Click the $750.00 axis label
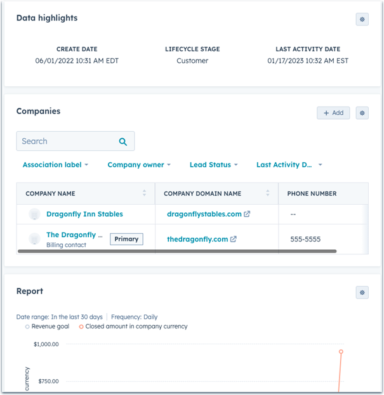 (x=48, y=381)
